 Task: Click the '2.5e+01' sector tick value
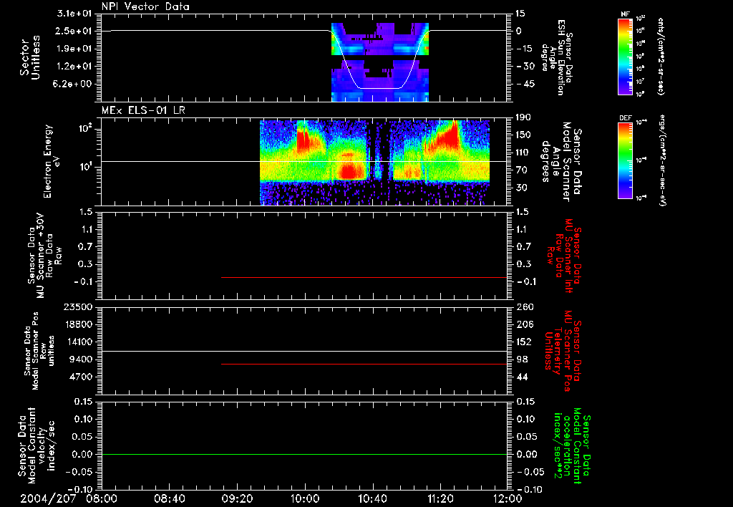pos(74,31)
